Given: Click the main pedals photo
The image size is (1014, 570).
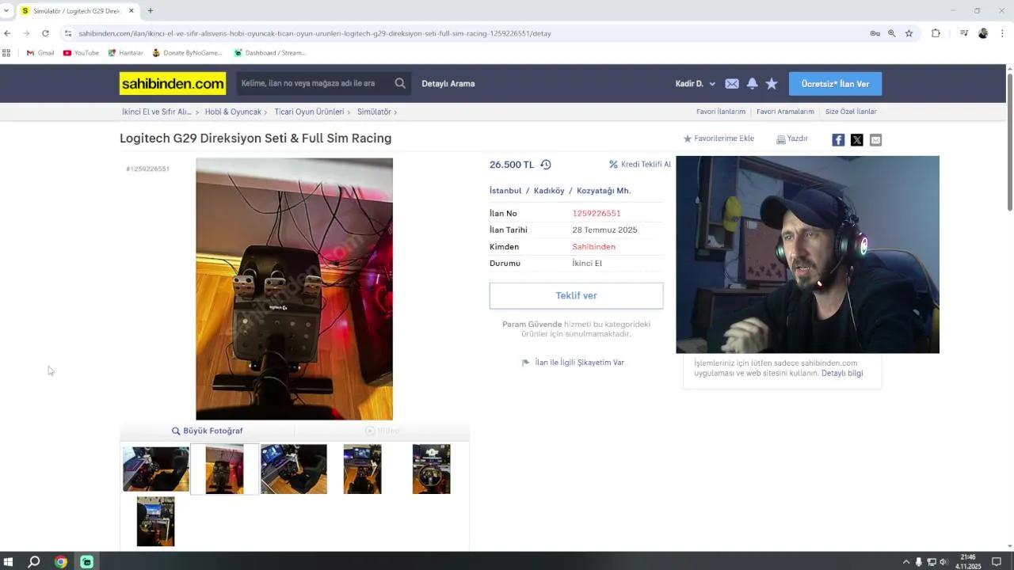Looking at the screenshot, I should click(x=295, y=289).
